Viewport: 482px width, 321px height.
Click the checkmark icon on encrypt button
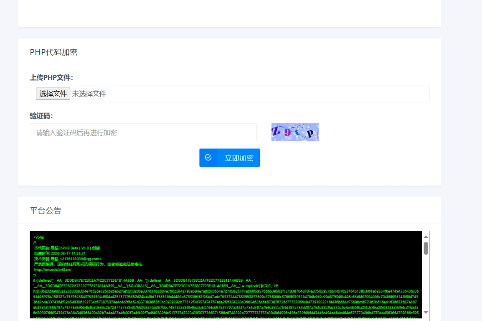[x=208, y=158]
